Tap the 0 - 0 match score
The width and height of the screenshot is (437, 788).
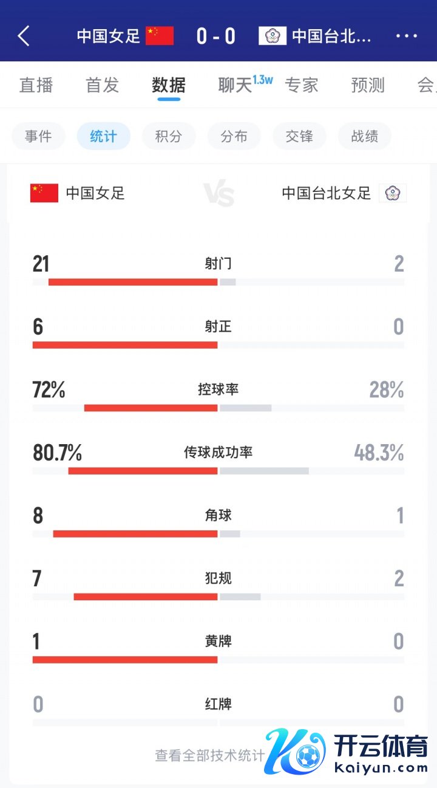pyautogui.click(x=216, y=36)
